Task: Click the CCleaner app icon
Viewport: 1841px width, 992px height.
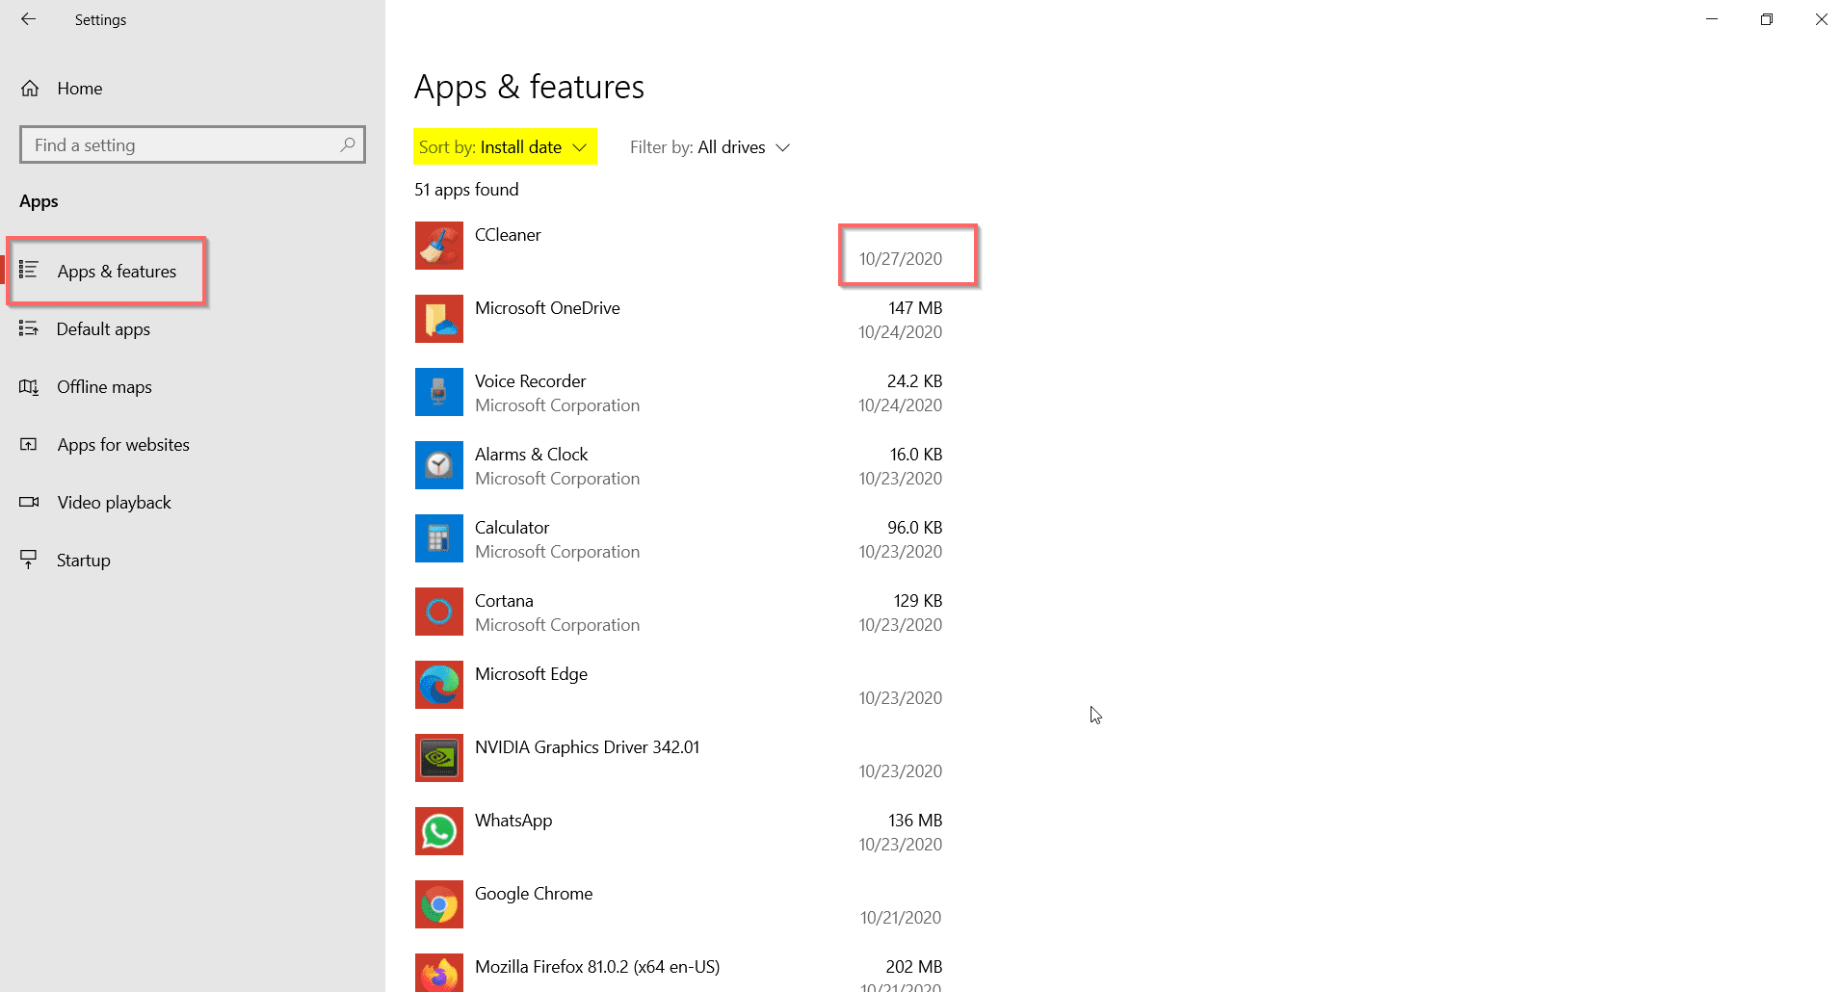Action: (439, 246)
